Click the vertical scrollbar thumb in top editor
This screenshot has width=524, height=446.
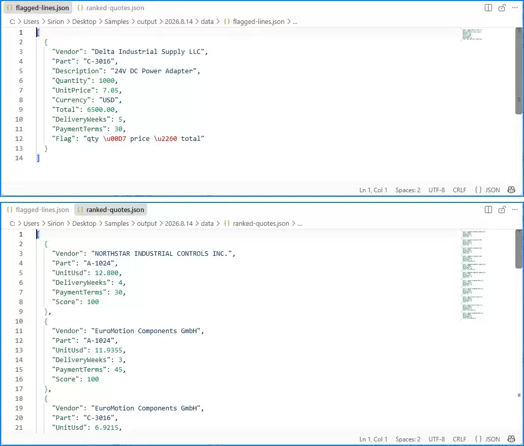(518, 71)
